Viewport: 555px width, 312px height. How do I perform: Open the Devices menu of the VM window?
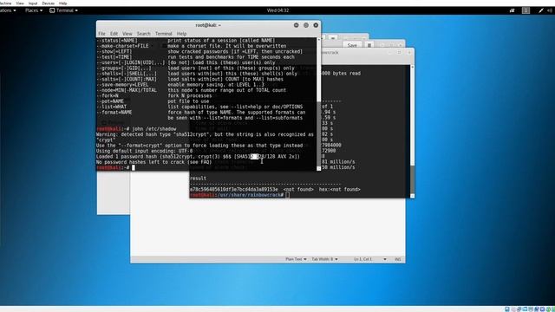(49, 3)
